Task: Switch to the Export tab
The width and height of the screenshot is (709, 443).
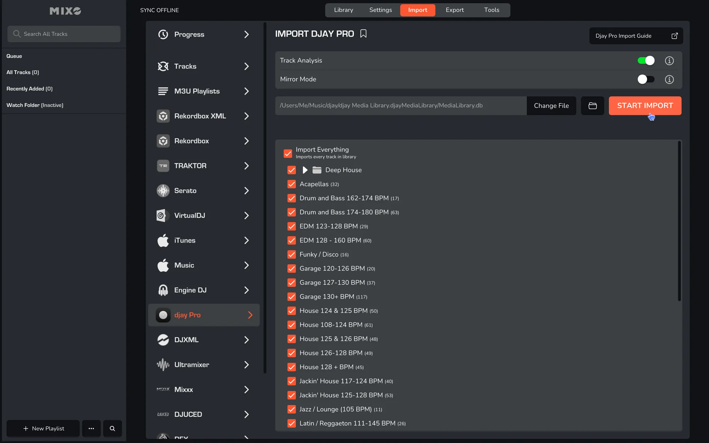Action: 454,10
